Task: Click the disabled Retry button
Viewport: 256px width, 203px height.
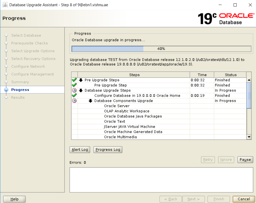Action: pyautogui.click(x=208, y=160)
